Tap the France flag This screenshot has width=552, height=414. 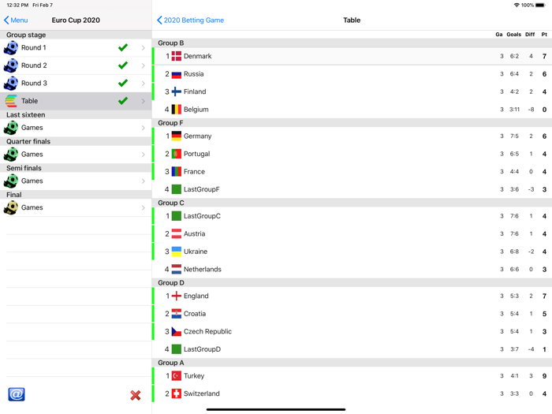tap(177, 172)
